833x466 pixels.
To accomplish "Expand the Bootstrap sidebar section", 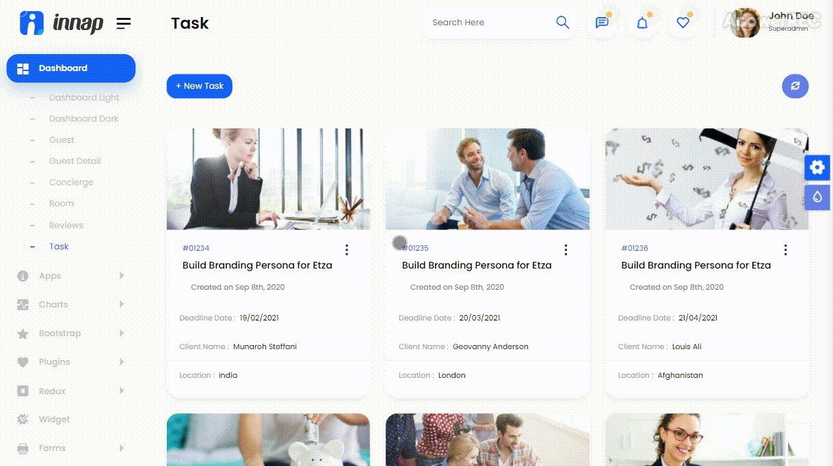I will (x=59, y=333).
